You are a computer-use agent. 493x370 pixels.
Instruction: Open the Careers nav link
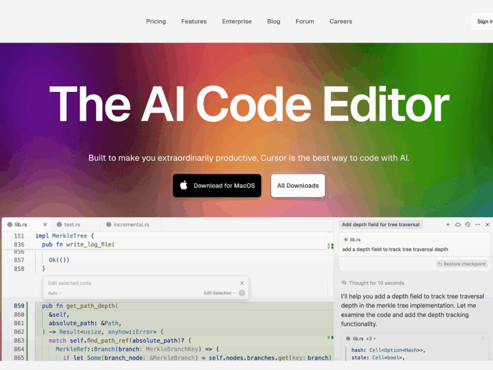341,22
